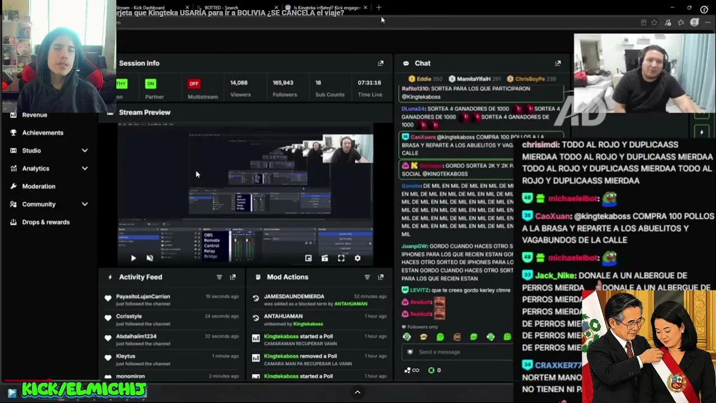Open the browser profile avatar

pos(694,22)
